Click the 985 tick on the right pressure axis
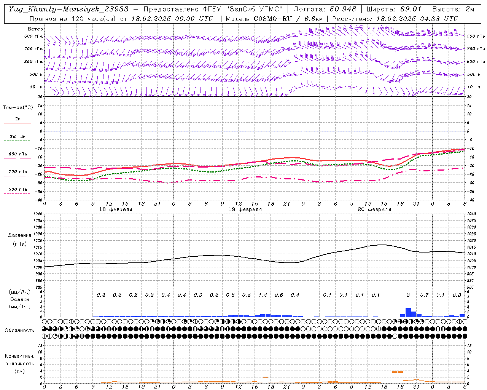The height and width of the screenshot is (390, 487). tap(471, 287)
